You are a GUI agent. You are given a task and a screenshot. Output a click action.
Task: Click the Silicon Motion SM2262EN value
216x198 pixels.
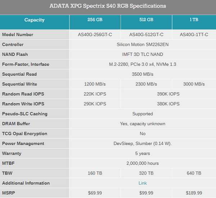143,44
